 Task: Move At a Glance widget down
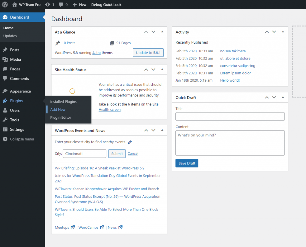pyautogui.click(x=153, y=32)
